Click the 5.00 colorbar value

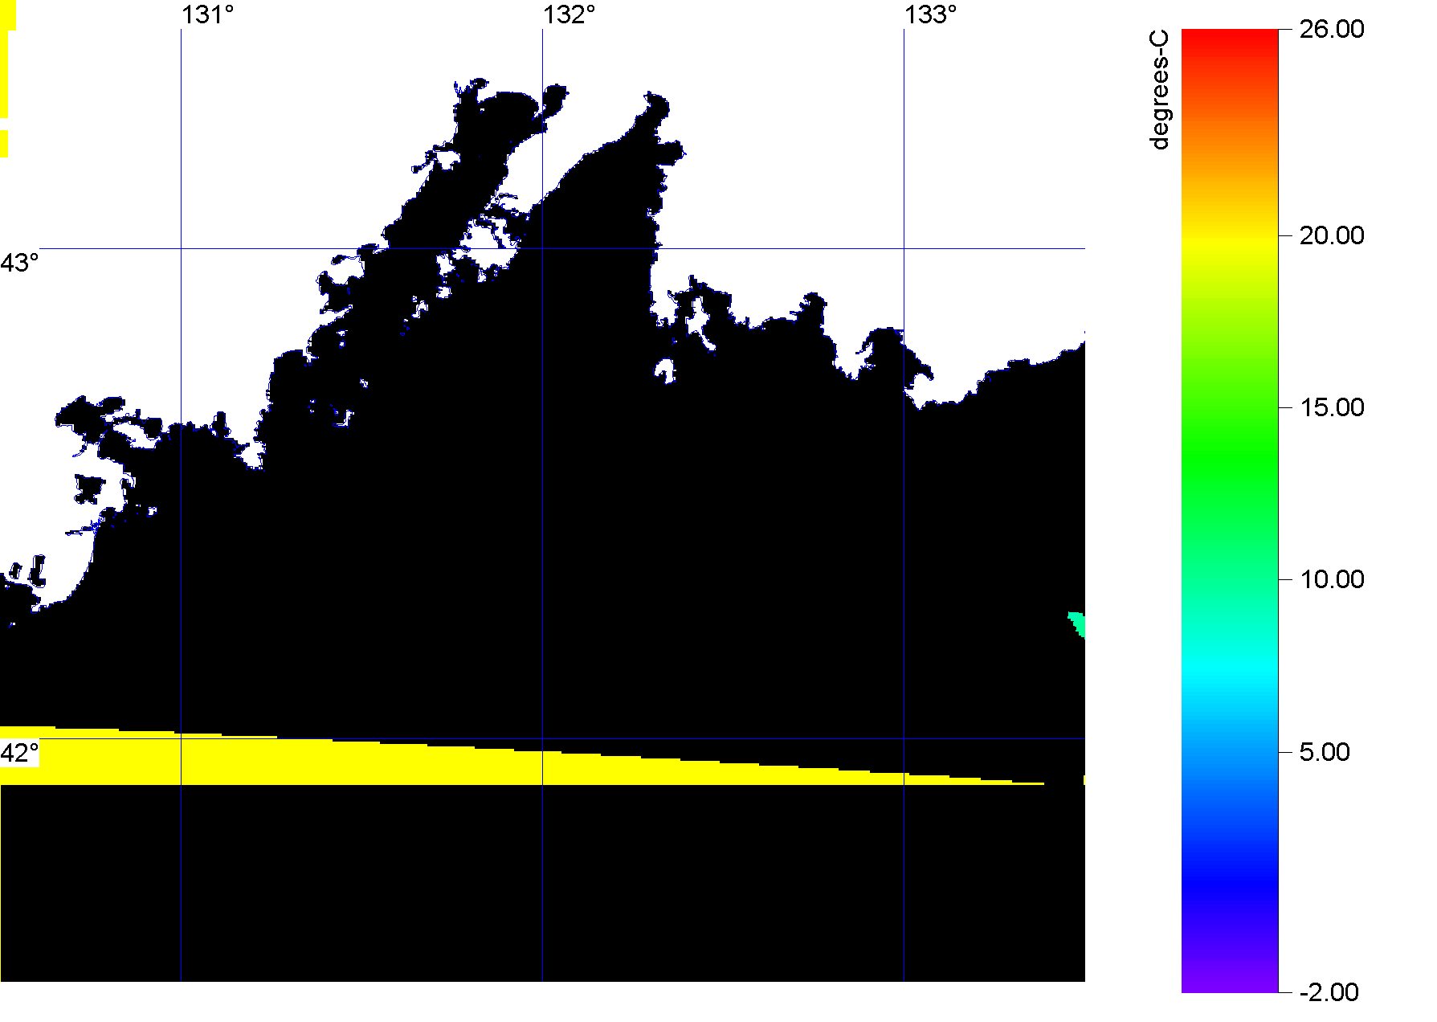click(1325, 752)
